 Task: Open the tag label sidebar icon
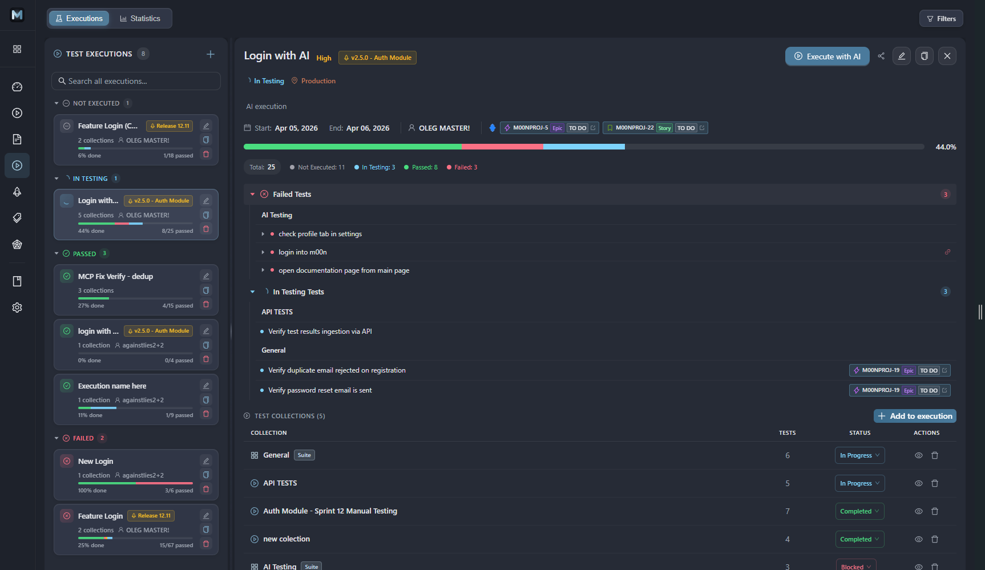pos(17,218)
